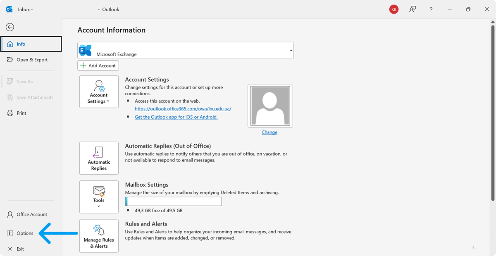This screenshot has width=496, height=256.
Task: Click the KB user account avatar
Action: pos(393,9)
